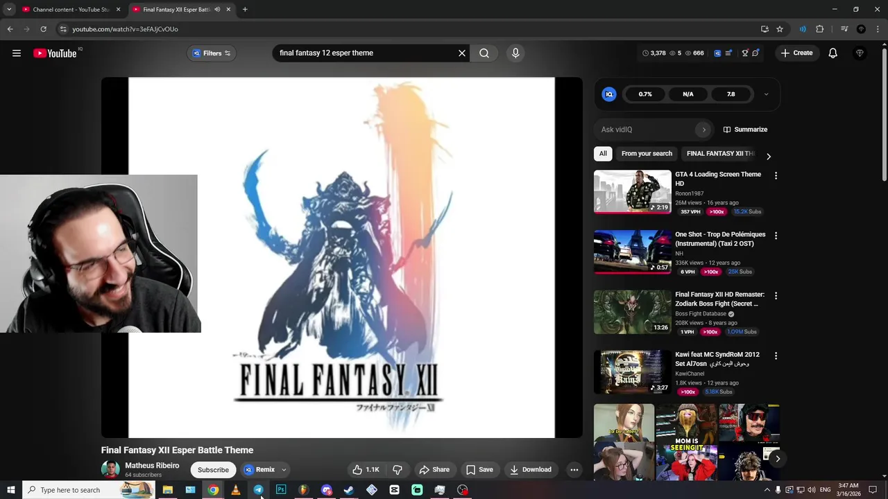Screen dimensions: 888x499
Task: Show hidden system tray icons
Action: [767, 490]
